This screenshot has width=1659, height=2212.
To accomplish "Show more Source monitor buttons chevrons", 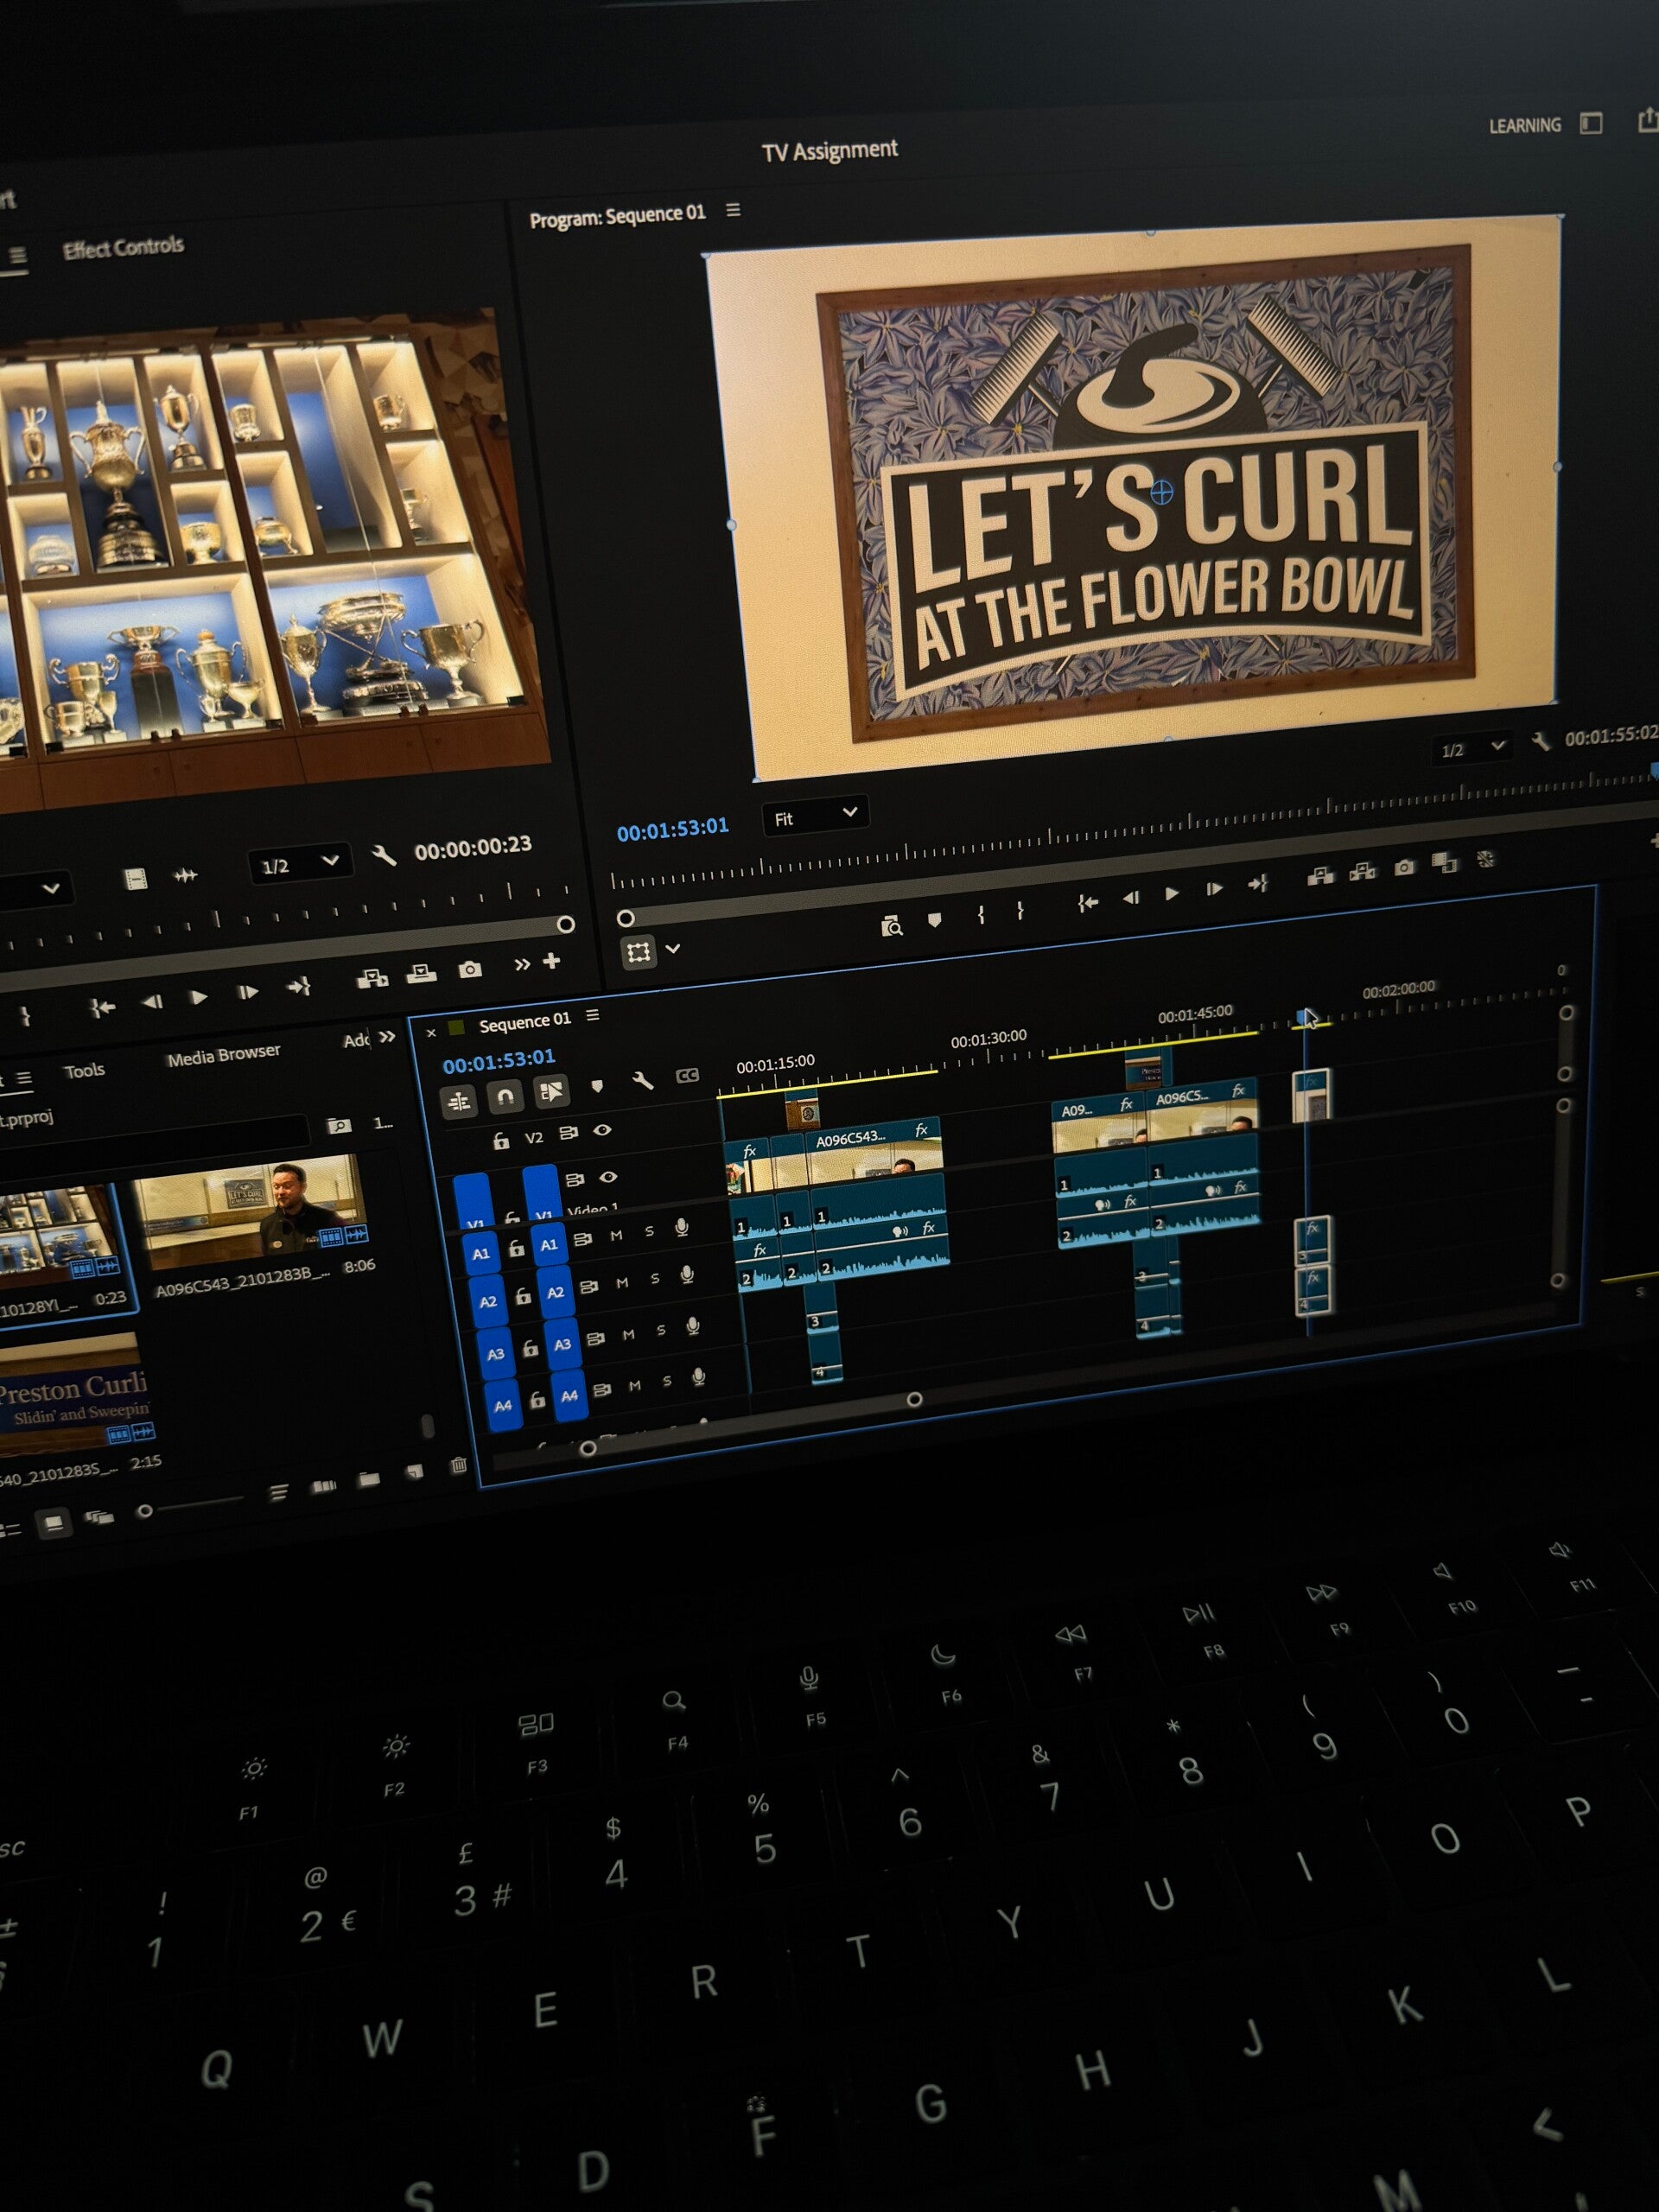I will coord(521,964).
